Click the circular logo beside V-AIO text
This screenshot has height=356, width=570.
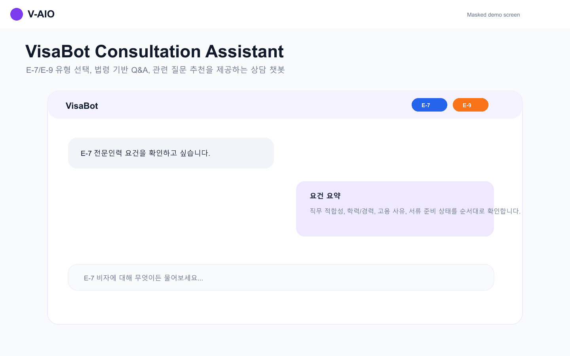coord(17,14)
